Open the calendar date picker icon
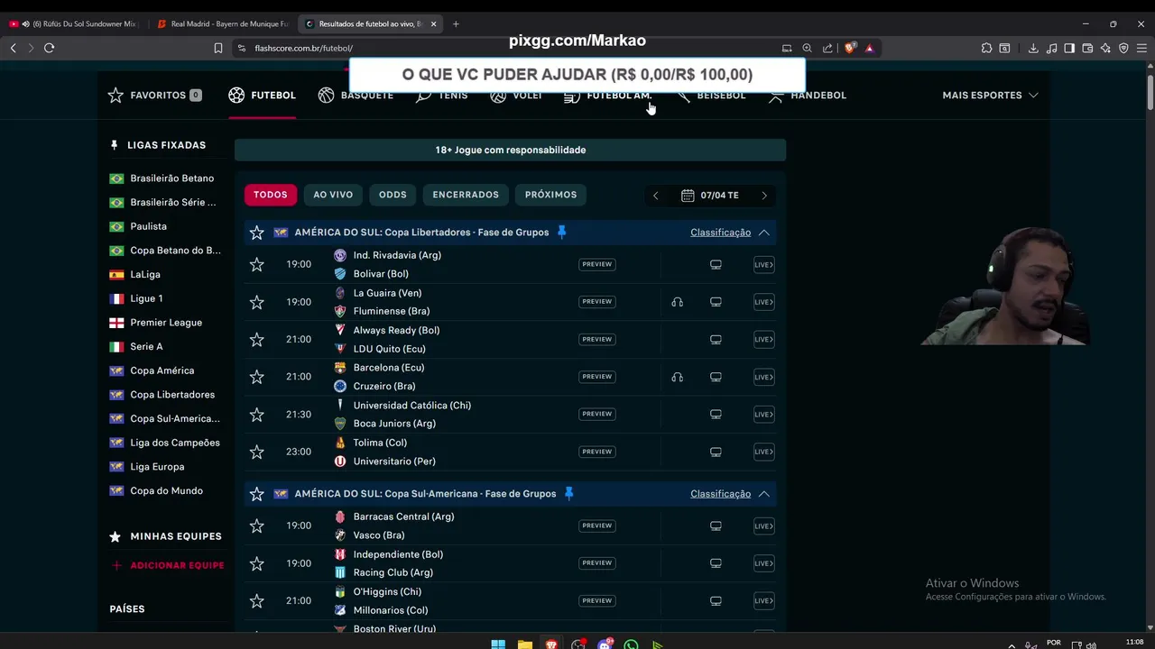1155x649 pixels. click(688, 195)
